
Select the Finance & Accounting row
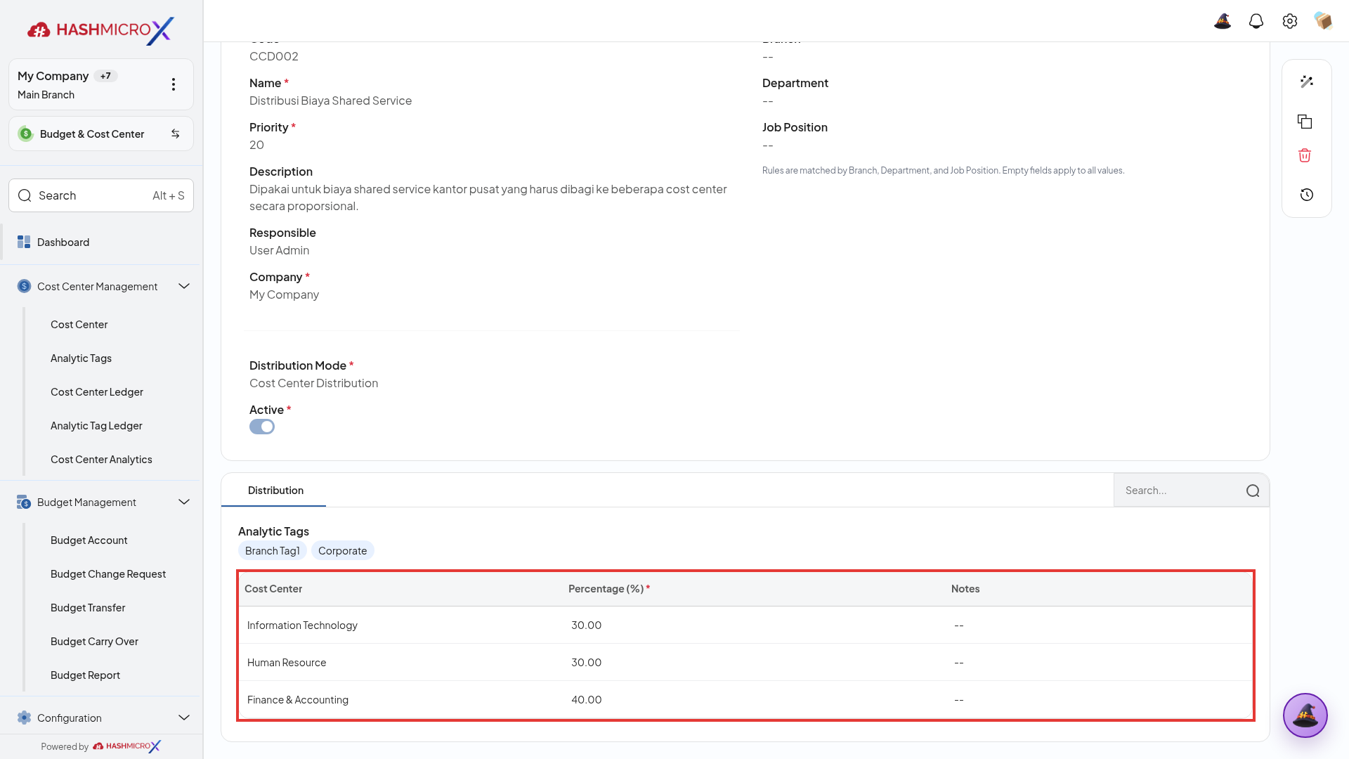[x=745, y=700]
